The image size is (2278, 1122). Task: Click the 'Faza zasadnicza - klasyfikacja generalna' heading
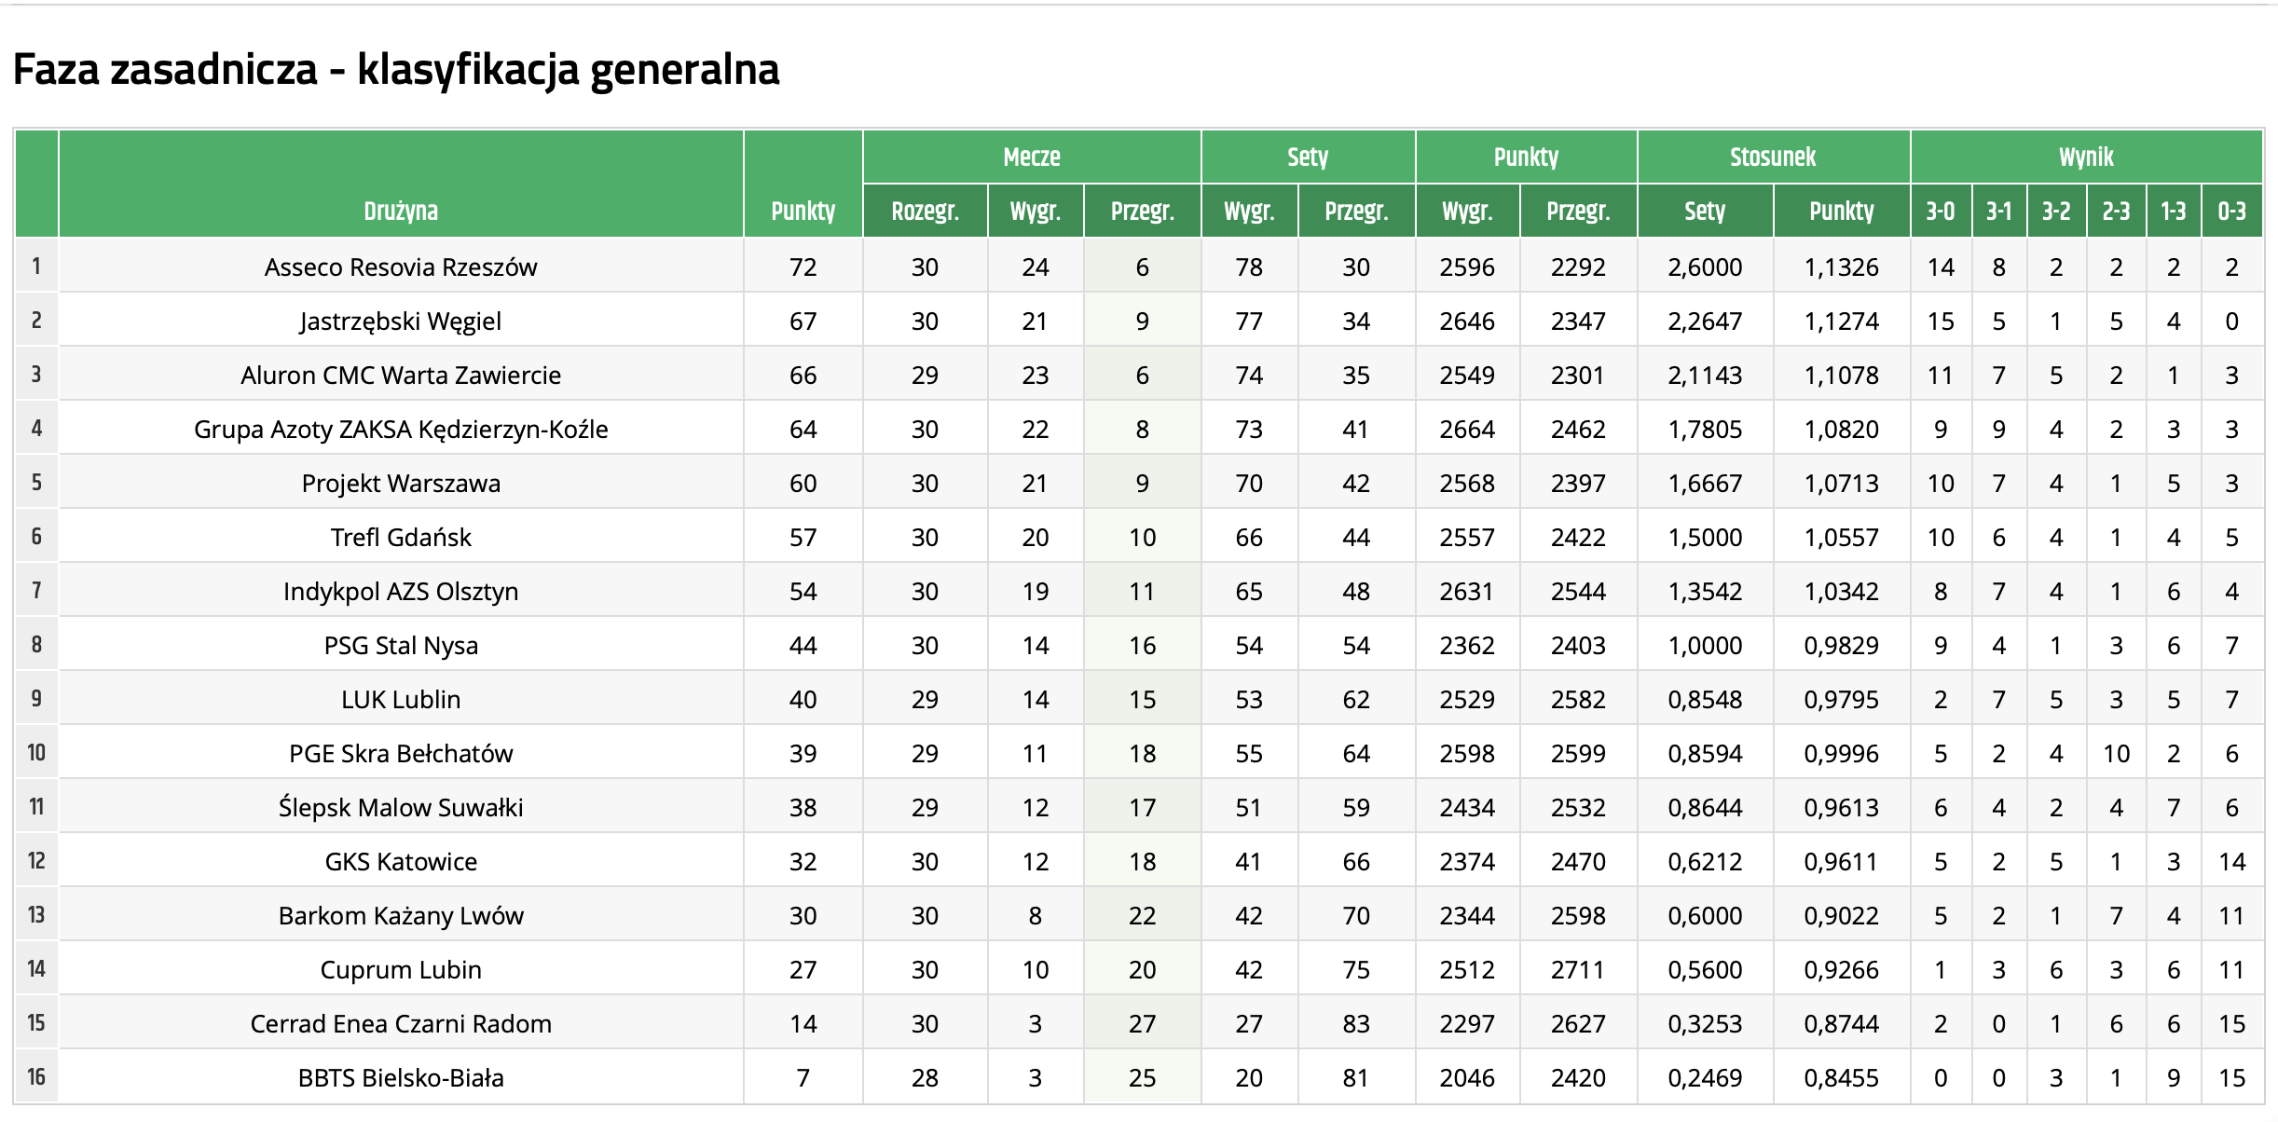(x=396, y=70)
